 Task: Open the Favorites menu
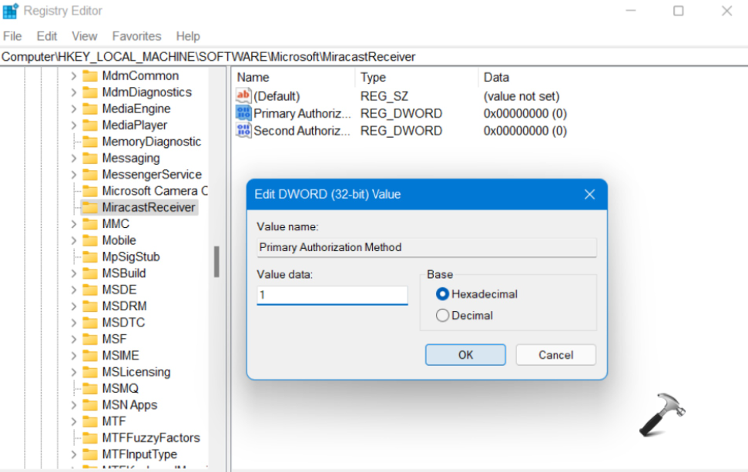tap(136, 36)
